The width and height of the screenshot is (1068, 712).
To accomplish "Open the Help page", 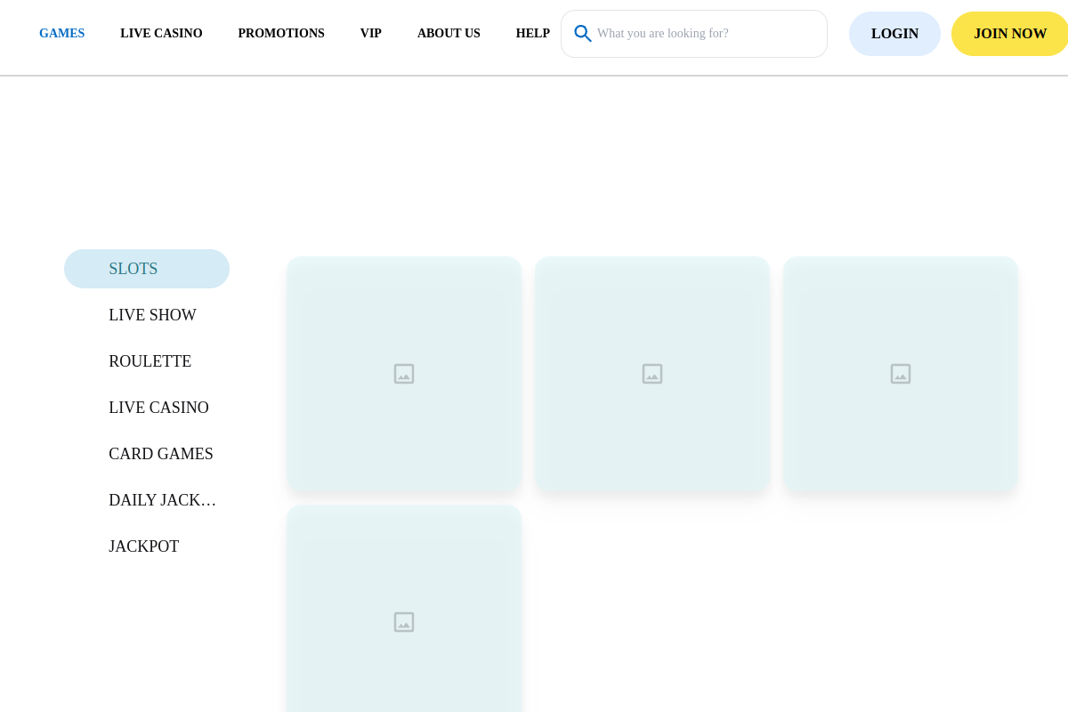I will click(x=533, y=34).
